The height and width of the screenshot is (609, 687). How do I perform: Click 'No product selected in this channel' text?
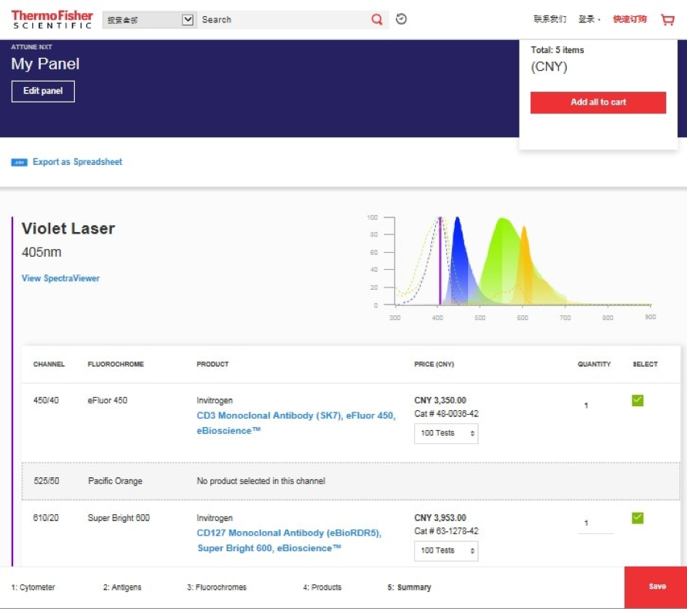click(x=261, y=481)
